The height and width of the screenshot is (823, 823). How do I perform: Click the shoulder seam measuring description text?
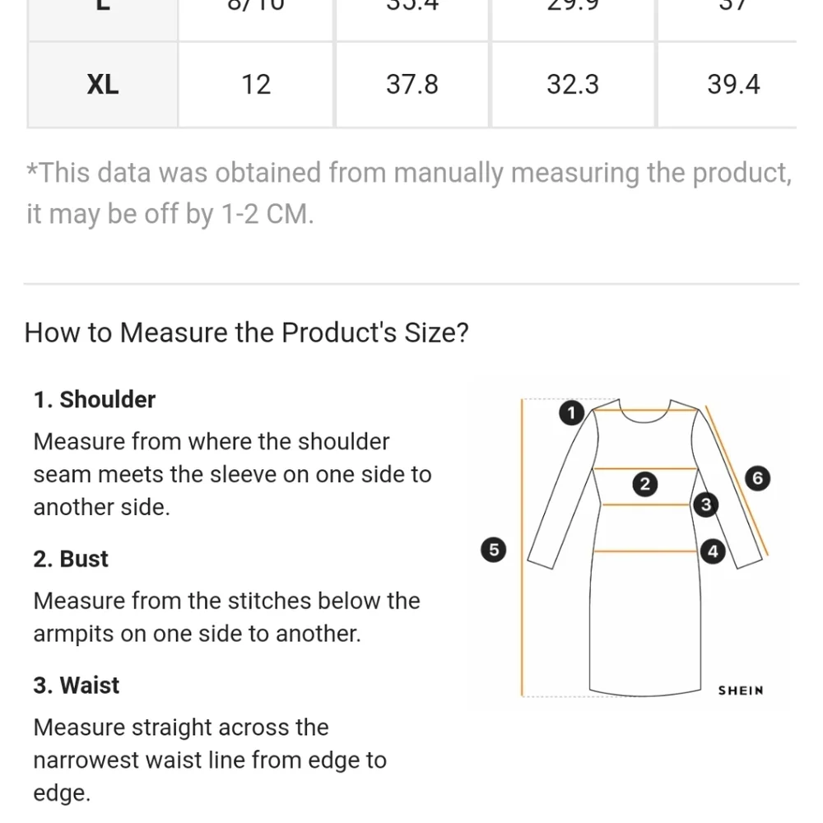[x=232, y=474]
